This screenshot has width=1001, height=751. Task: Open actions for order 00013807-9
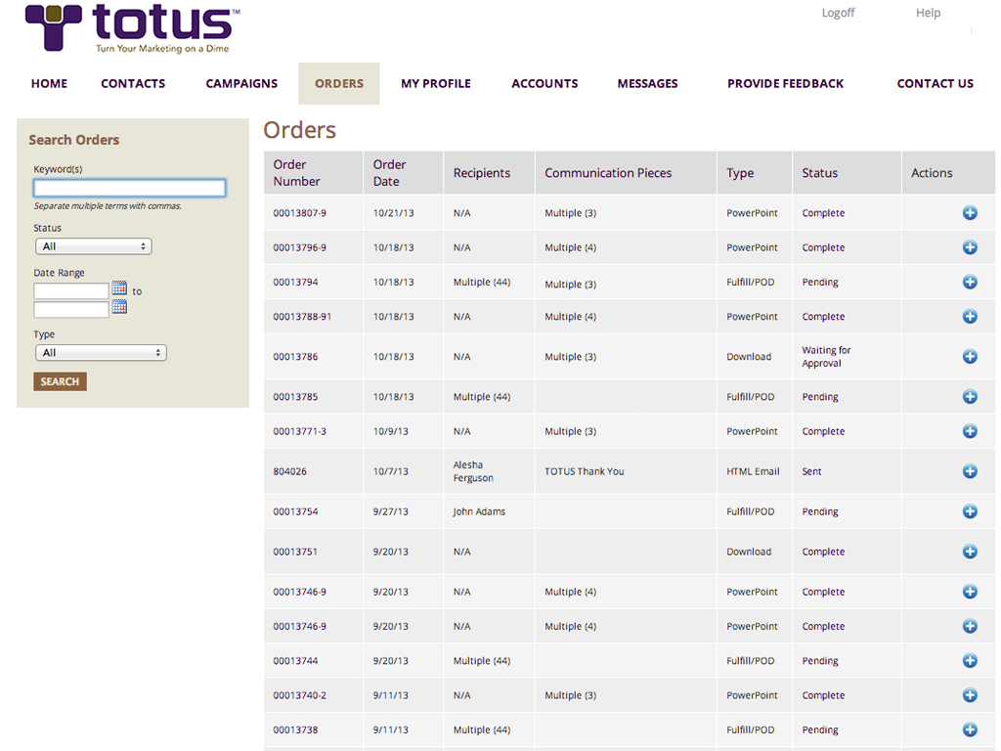click(970, 212)
